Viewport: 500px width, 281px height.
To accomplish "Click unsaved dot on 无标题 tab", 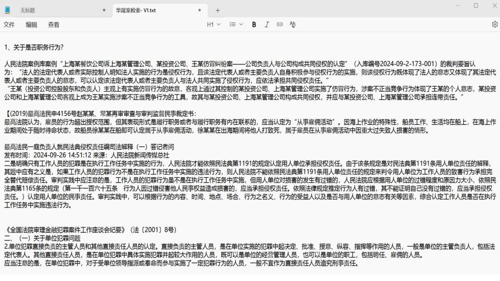I will point(104,10).
